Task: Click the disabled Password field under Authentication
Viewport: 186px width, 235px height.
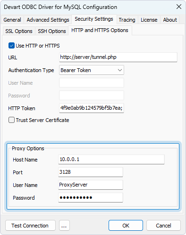Action: pos(92,96)
